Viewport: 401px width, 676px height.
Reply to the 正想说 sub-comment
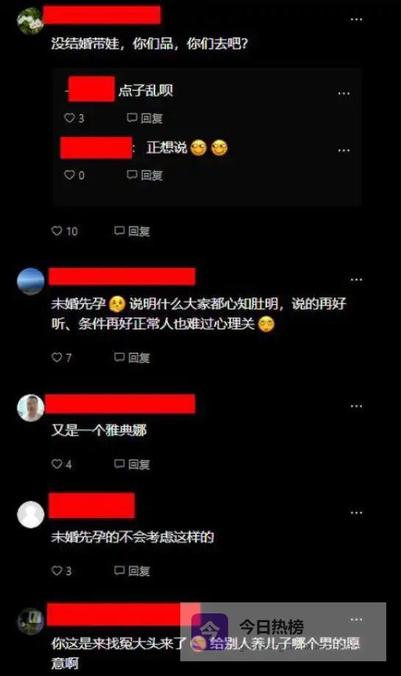pos(144,175)
